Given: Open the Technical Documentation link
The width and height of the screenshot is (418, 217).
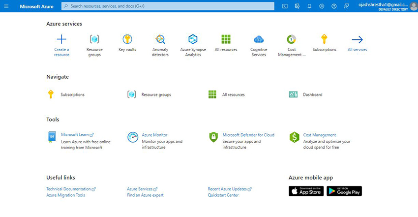Looking at the screenshot, I should click(x=68, y=189).
